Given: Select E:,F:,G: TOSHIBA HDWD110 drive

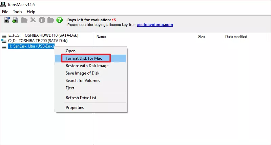Looking at the screenshot, I should 43,35.
